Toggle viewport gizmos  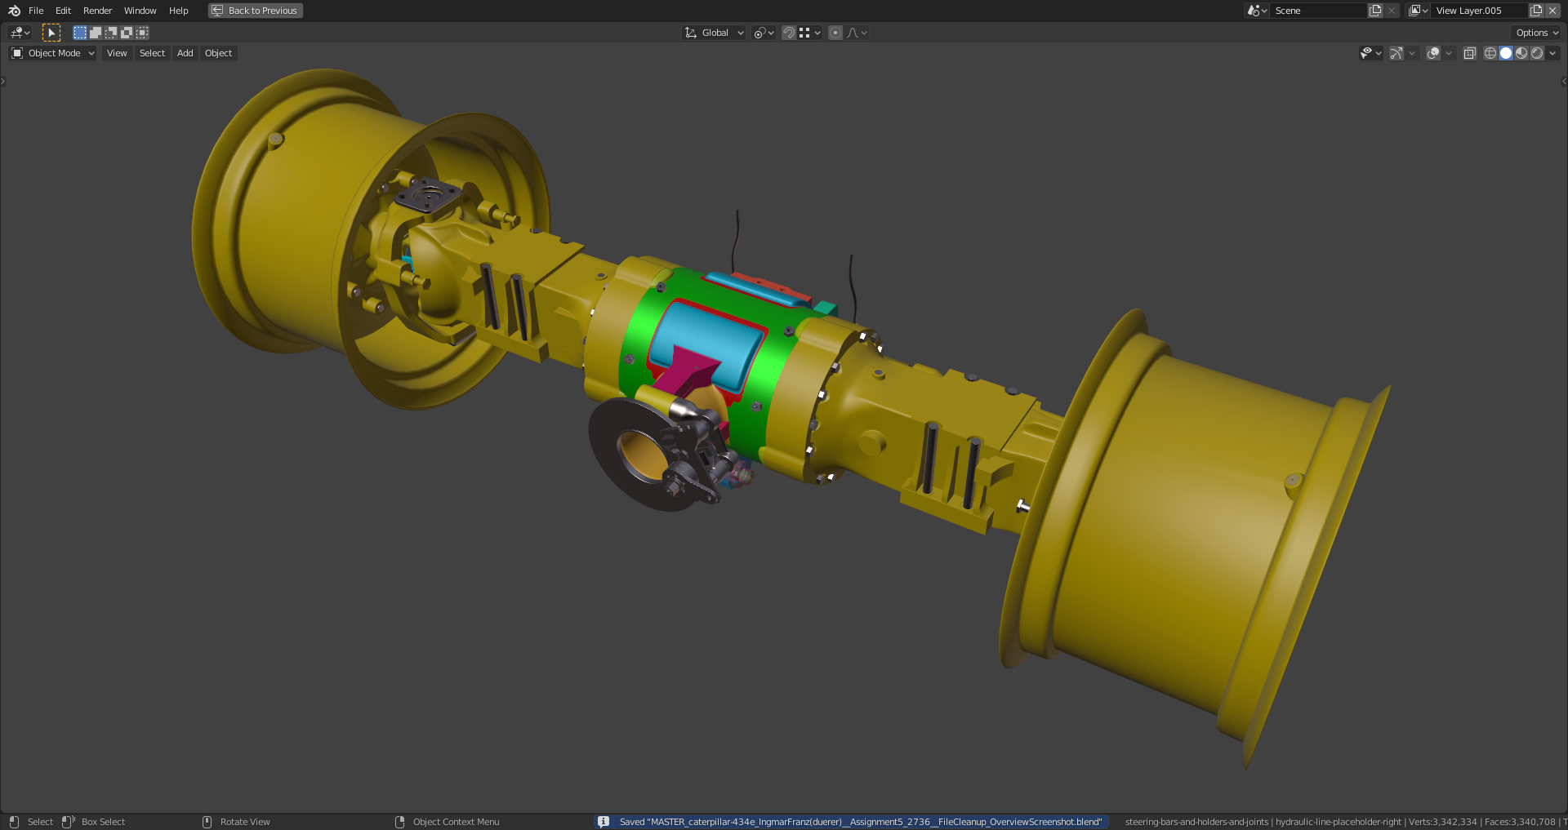coord(1396,53)
